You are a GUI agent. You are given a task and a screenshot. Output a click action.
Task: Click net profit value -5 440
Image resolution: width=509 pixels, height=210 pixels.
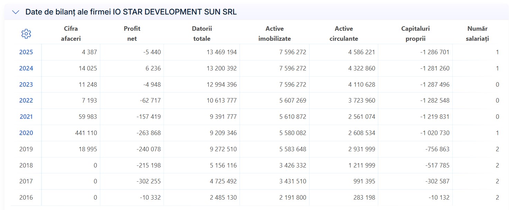pyautogui.click(x=152, y=52)
